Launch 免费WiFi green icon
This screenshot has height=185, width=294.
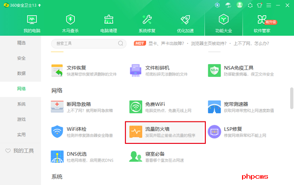[136, 107]
